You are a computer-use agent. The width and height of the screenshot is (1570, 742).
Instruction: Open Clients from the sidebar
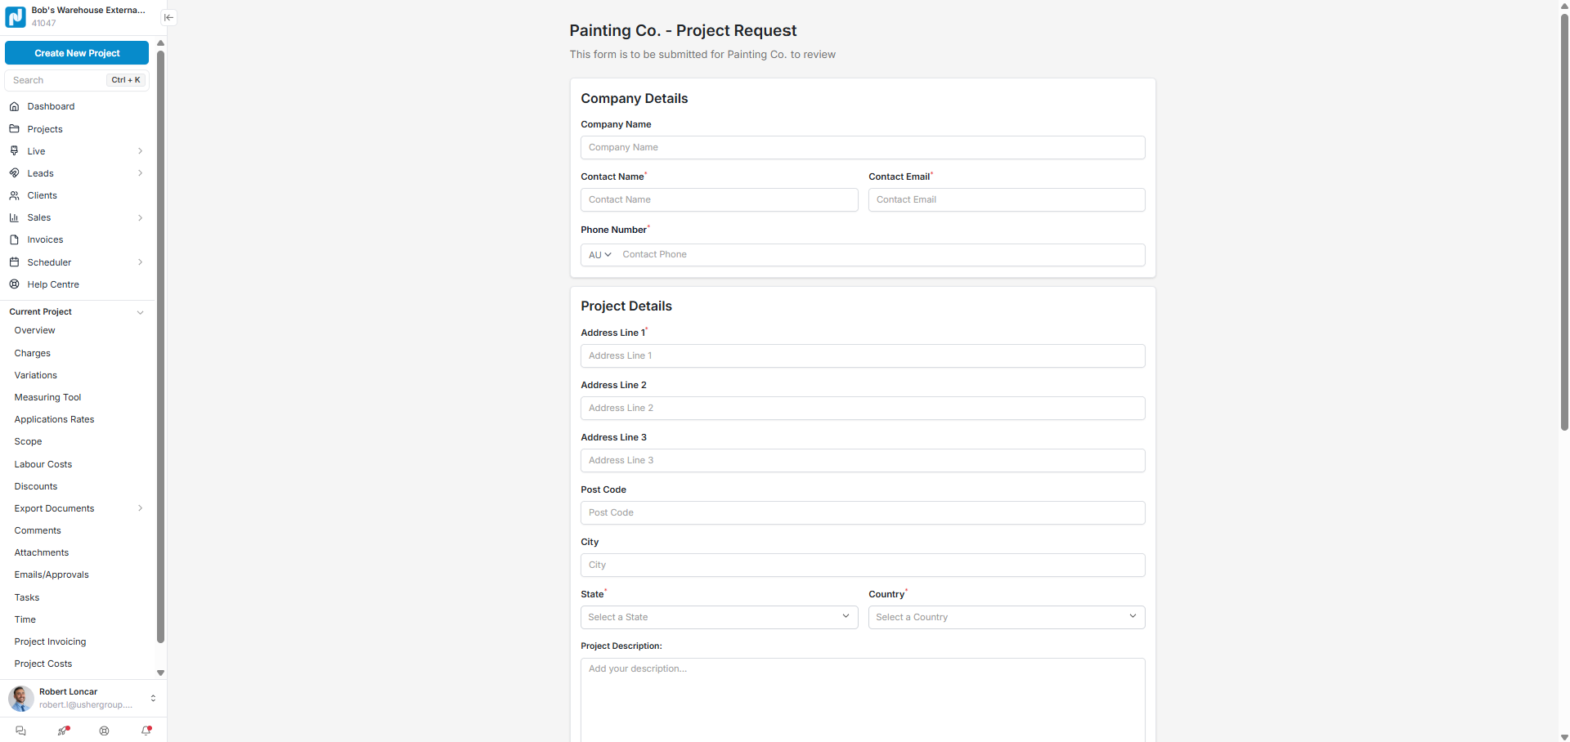click(42, 195)
